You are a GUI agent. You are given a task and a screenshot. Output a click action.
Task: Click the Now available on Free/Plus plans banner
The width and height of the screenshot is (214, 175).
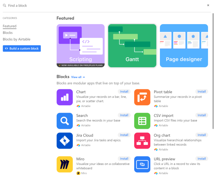80,65
